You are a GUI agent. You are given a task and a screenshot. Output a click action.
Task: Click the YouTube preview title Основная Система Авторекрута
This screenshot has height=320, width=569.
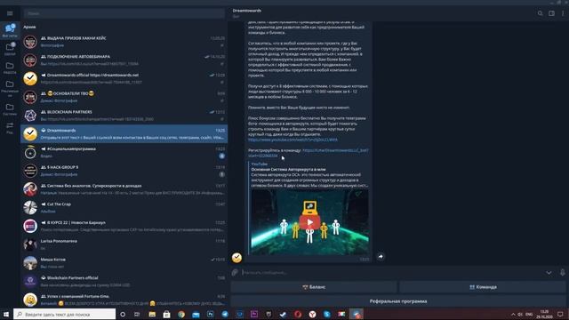click(288, 169)
